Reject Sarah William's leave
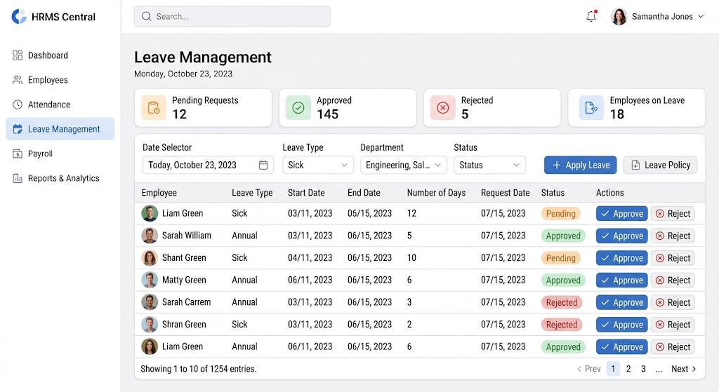This screenshot has height=392, width=719. 673,236
